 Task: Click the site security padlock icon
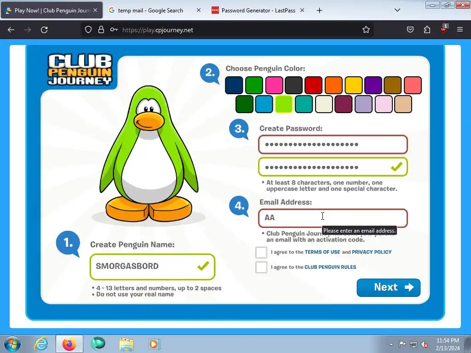point(101,30)
